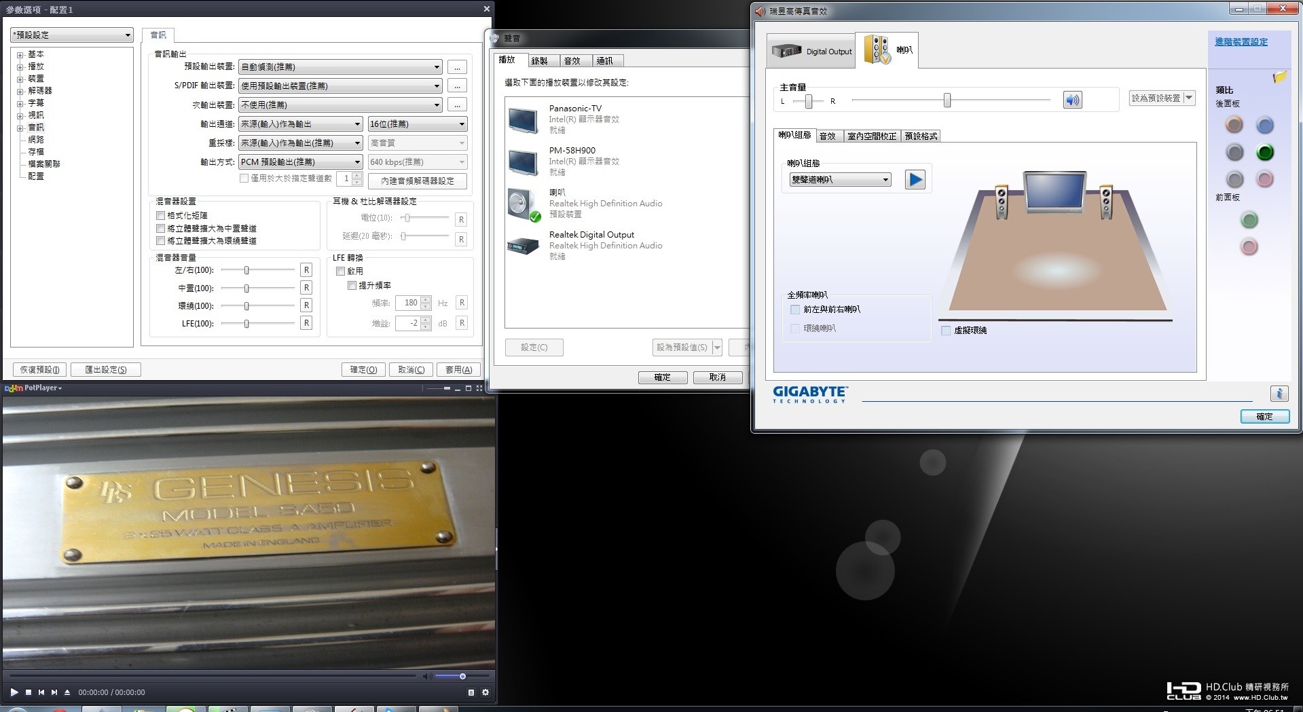1303x712 pixels.
Task: Open the 輸出通道 dropdown
Action: pos(301,124)
